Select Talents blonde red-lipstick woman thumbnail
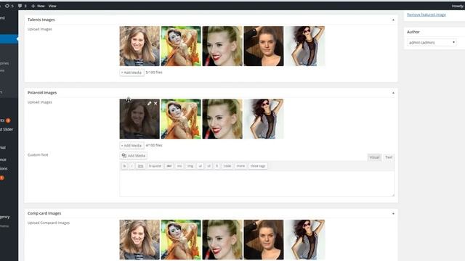This screenshot has width=465, height=261. 222,46
